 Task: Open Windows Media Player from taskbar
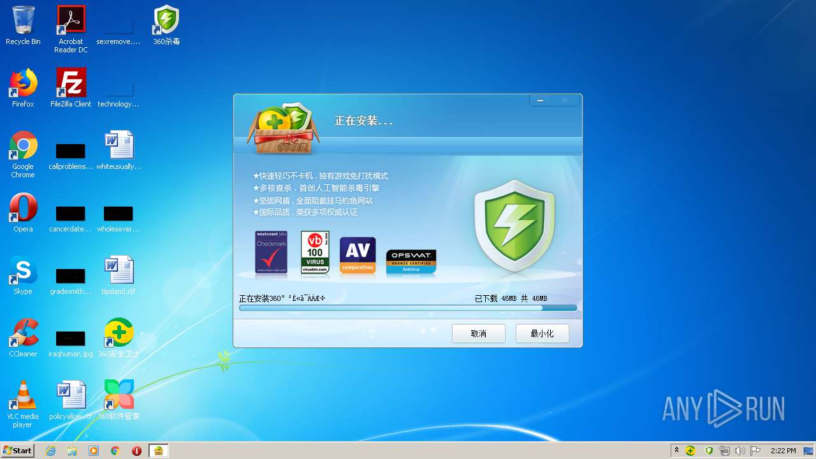(x=94, y=451)
